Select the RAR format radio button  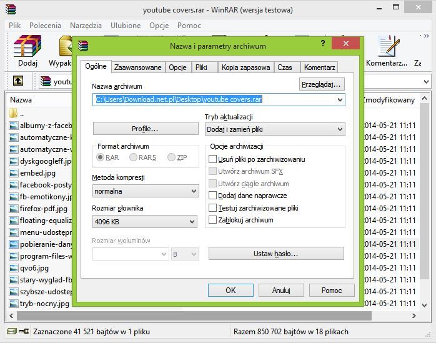point(100,157)
